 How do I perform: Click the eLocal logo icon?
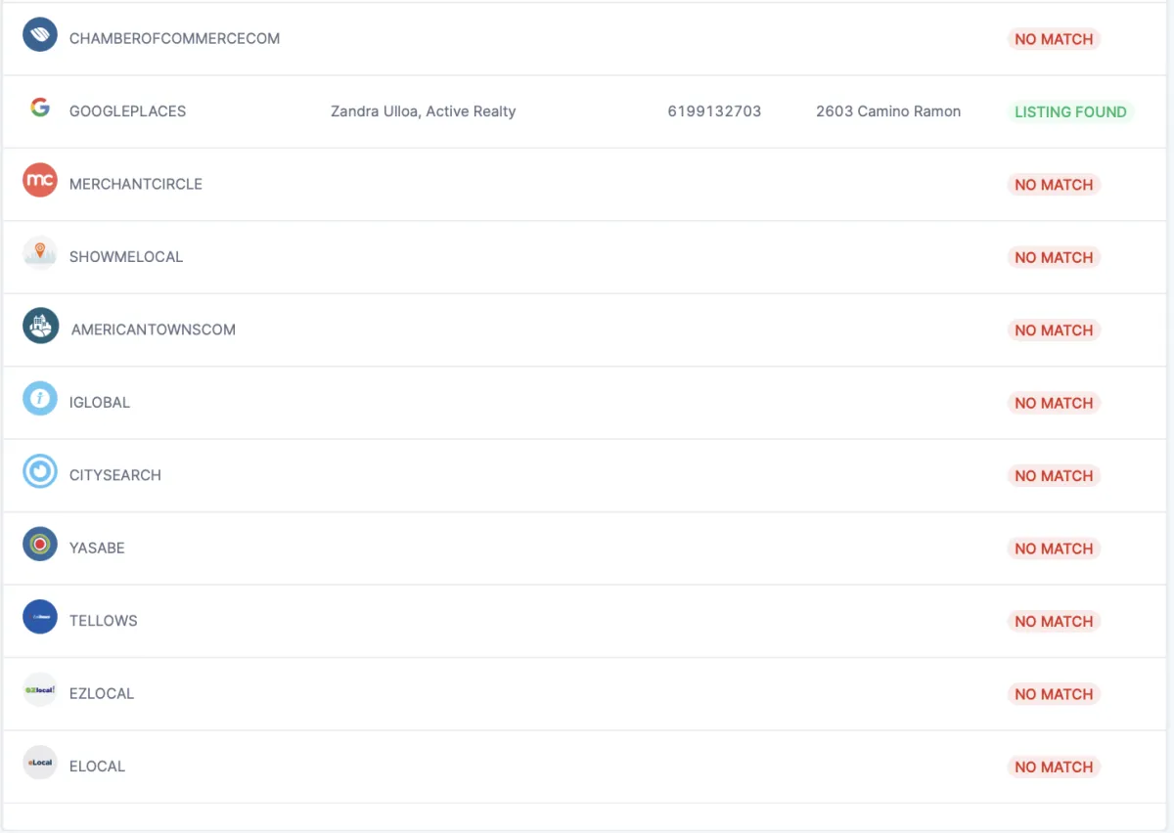click(x=40, y=763)
